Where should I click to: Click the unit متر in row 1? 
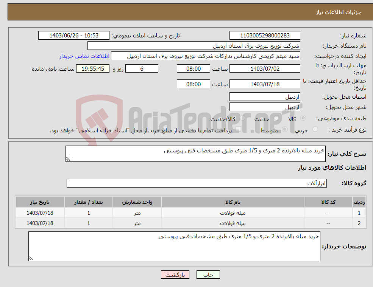[x=137, y=213]
